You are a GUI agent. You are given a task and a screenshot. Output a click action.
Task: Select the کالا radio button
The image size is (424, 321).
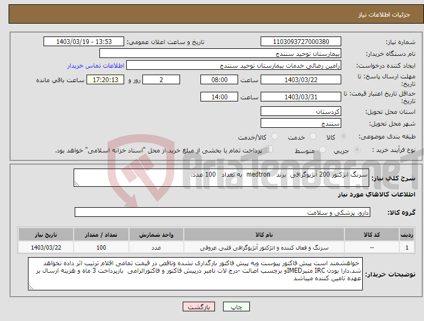[343, 136]
